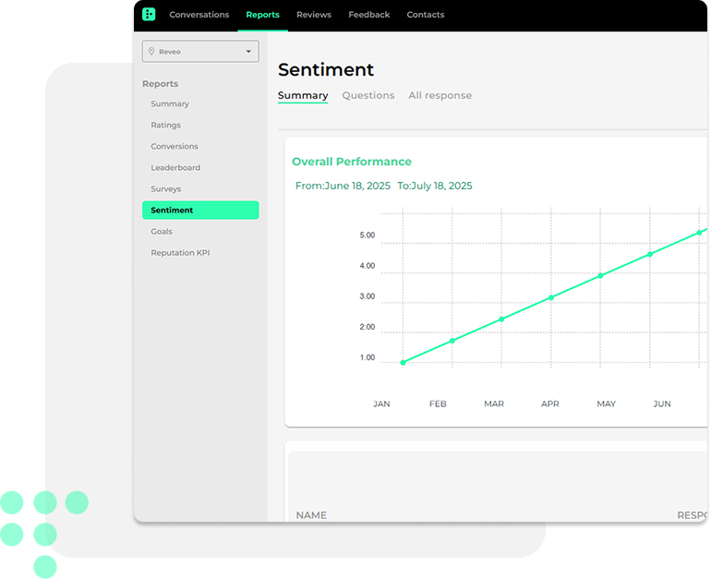Go to the Reviews section
This screenshot has height=579, width=711.
point(313,15)
